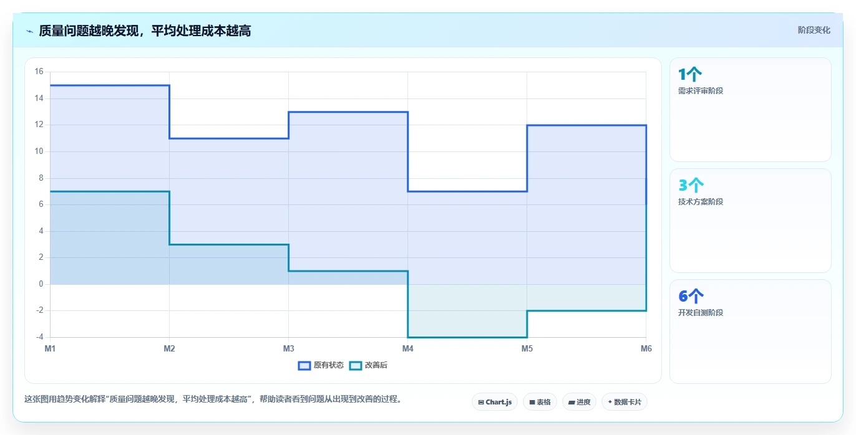Click the M1 x-axis label
This screenshot has height=435, width=856.
[x=51, y=348]
